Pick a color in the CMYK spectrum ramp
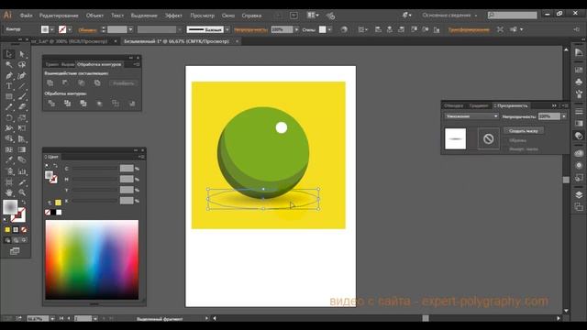Screen dimensions: 587x330 click(x=92, y=259)
